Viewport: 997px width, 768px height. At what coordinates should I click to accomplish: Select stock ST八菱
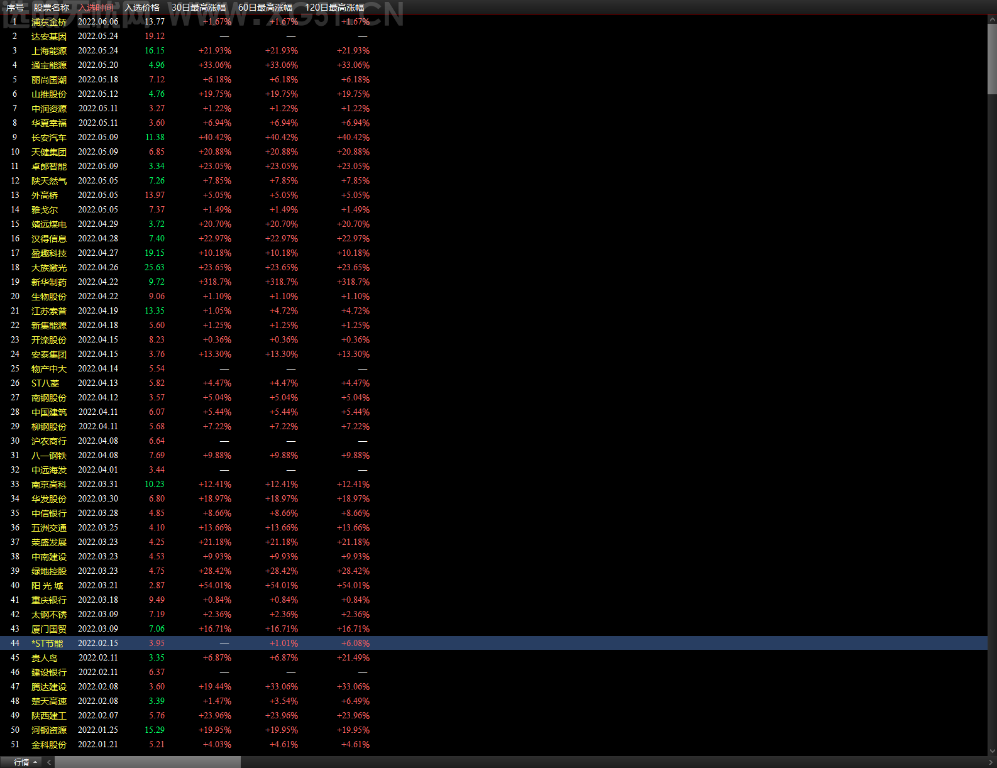pos(45,383)
